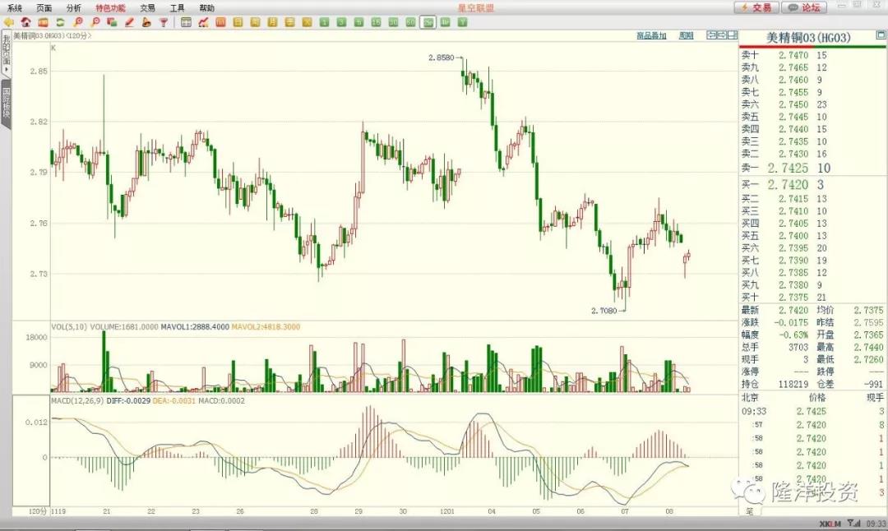The image size is (888, 531).
Task: Click the 2.7080 low price label on chart
Action: (x=604, y=311)
